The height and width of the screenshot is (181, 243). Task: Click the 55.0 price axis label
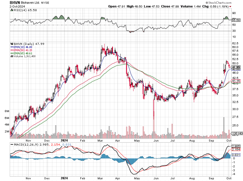tap(235, 55)
